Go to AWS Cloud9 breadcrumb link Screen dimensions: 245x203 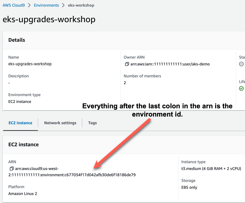pos(14,5)
